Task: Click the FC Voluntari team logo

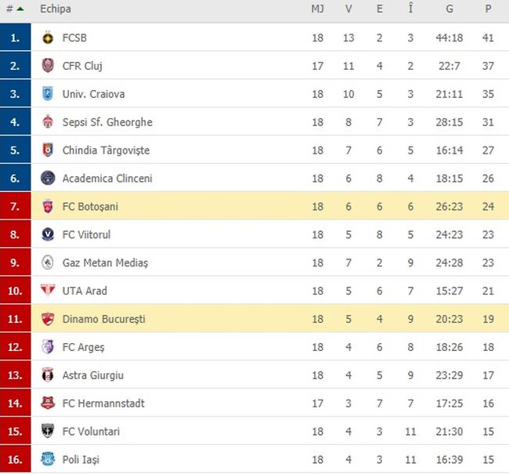Action: point(48,432)
